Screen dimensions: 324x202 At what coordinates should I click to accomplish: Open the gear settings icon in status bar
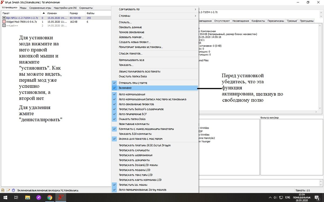(x=13, y=190)
